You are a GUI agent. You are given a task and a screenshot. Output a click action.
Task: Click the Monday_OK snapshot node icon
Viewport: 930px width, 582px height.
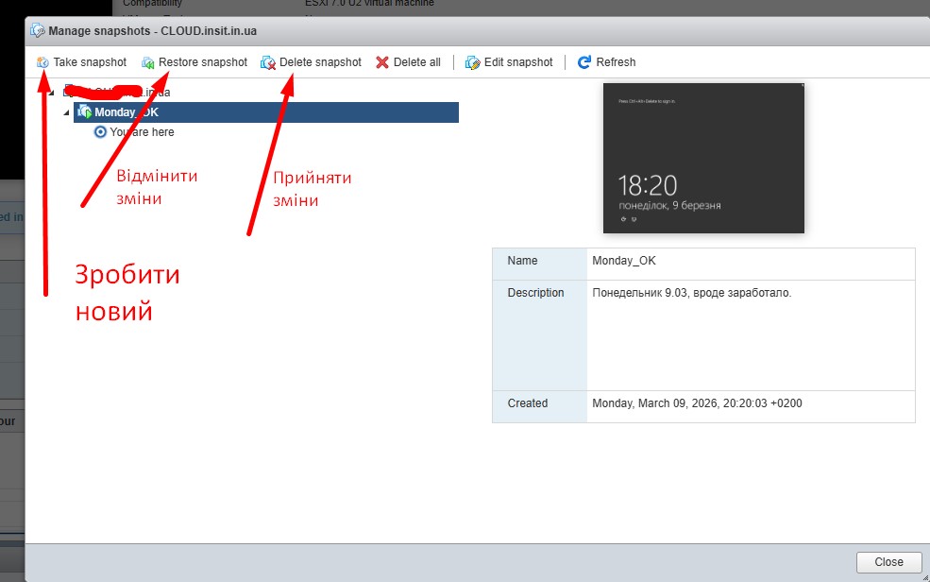point(84,112)
